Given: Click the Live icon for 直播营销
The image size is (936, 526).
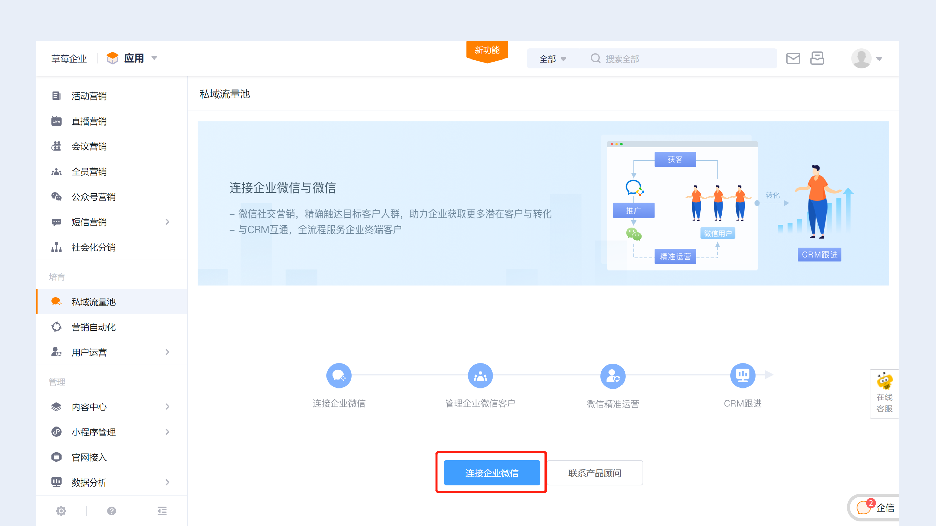Looking at the screenshot, I should tap(56, 121).
